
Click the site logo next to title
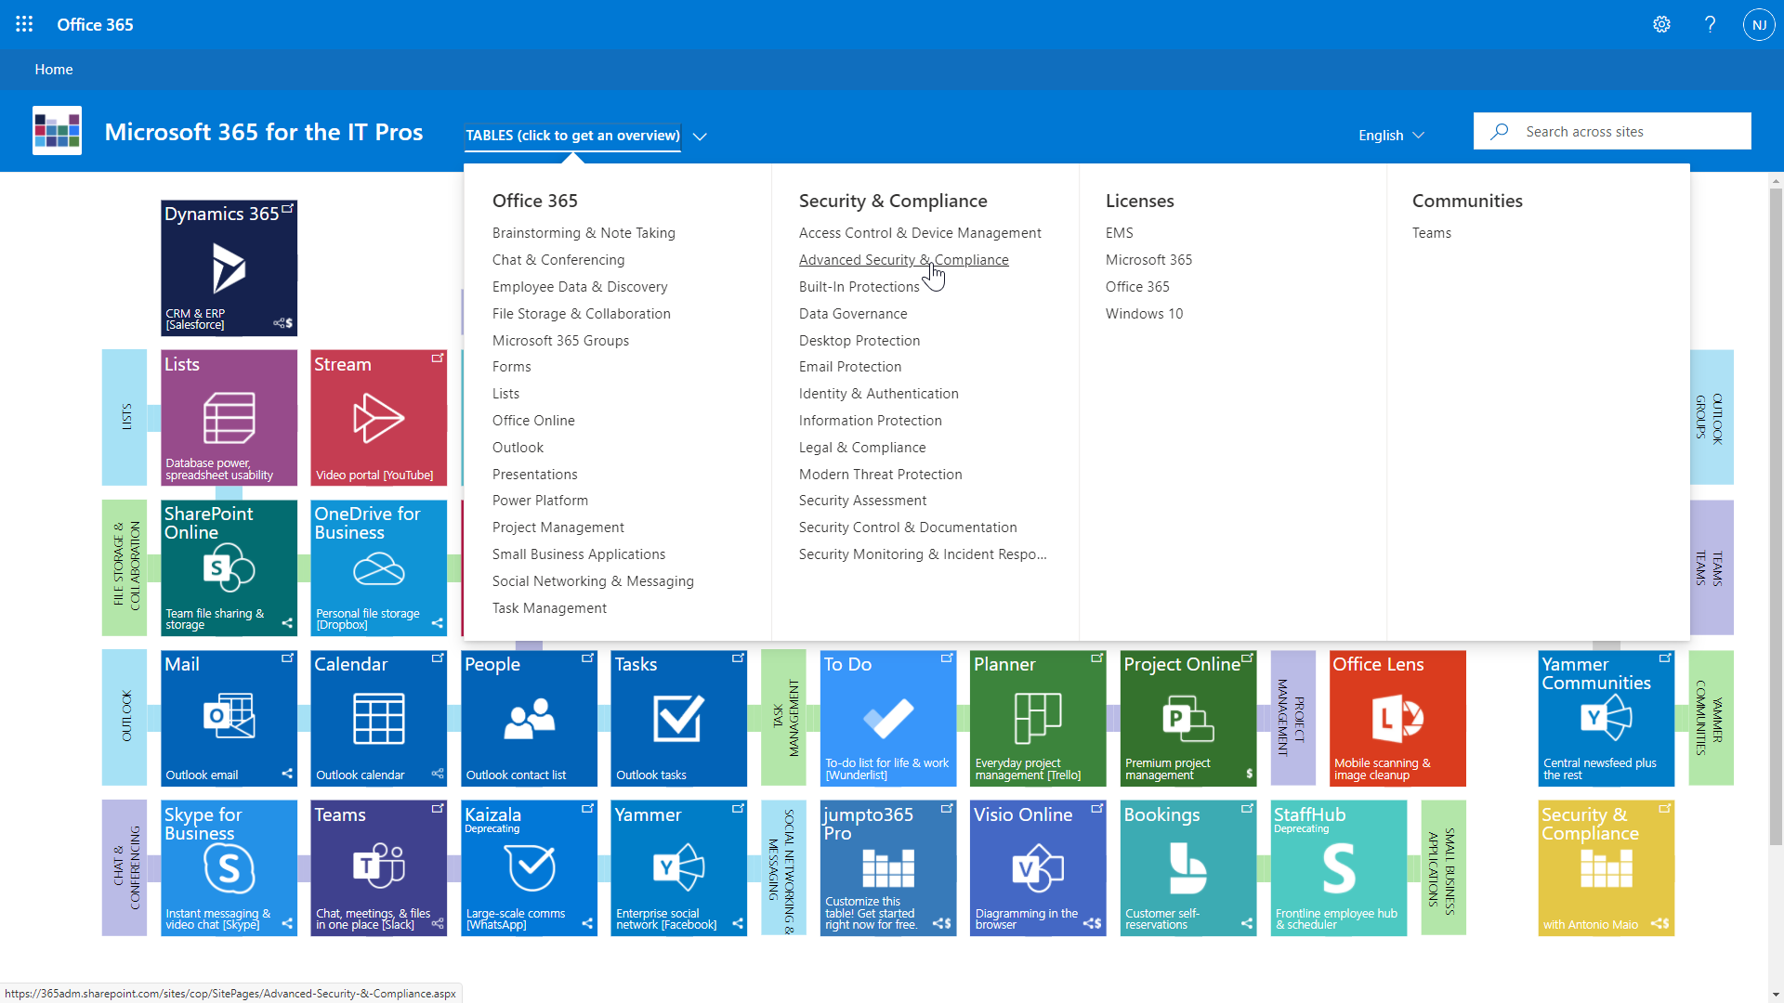click(x=57, y=131)
